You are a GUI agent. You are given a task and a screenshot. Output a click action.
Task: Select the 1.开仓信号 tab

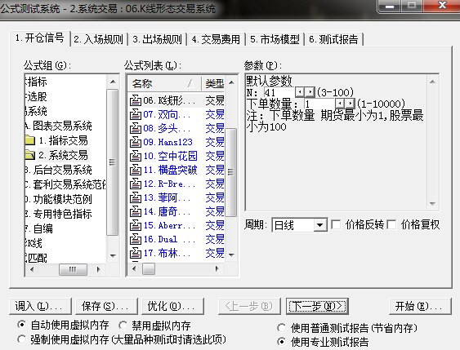[x=40, y=38]
